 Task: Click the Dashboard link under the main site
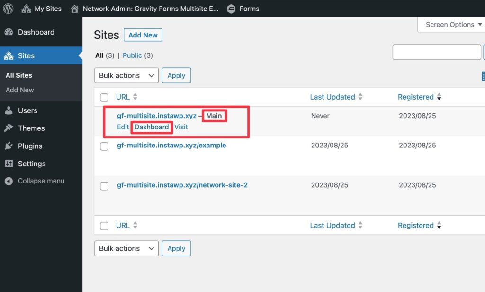(151, 127)
